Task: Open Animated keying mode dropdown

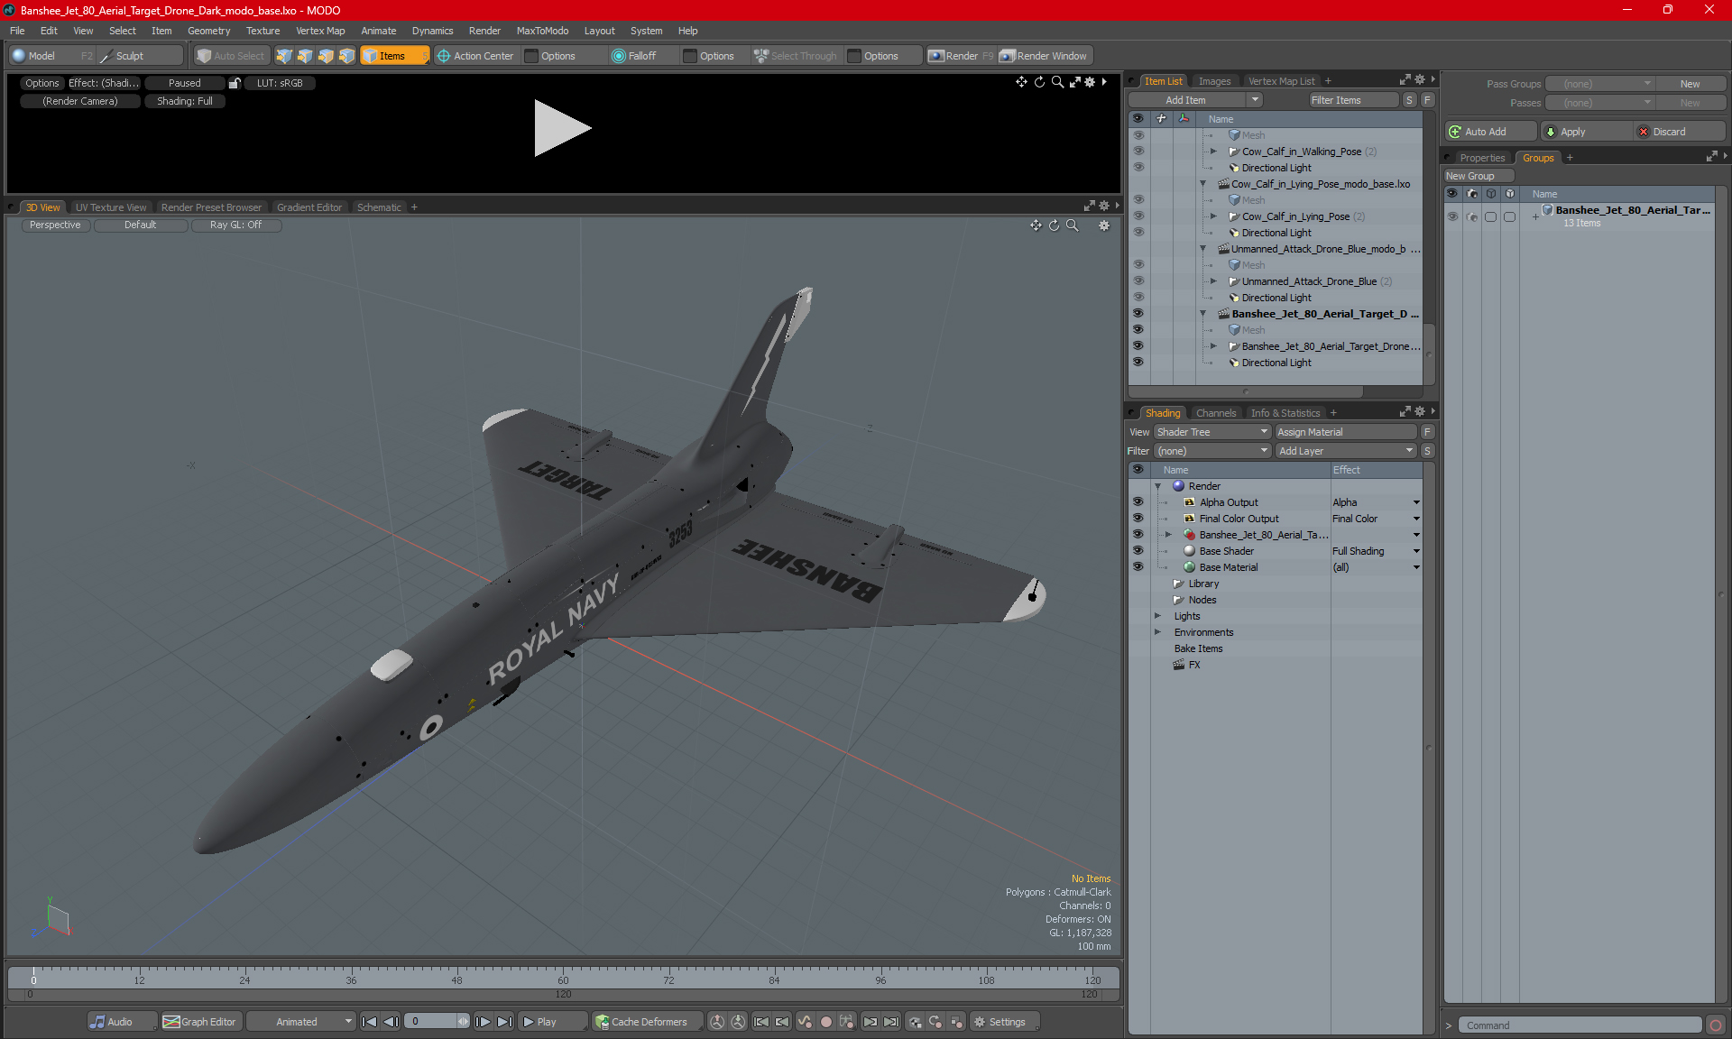Action: [301, 1022]
